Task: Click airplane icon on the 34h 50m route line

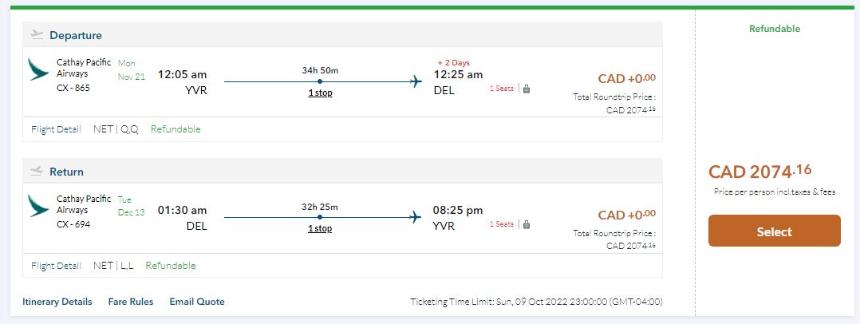Action: pyautogui.click(x=415, y=81)
